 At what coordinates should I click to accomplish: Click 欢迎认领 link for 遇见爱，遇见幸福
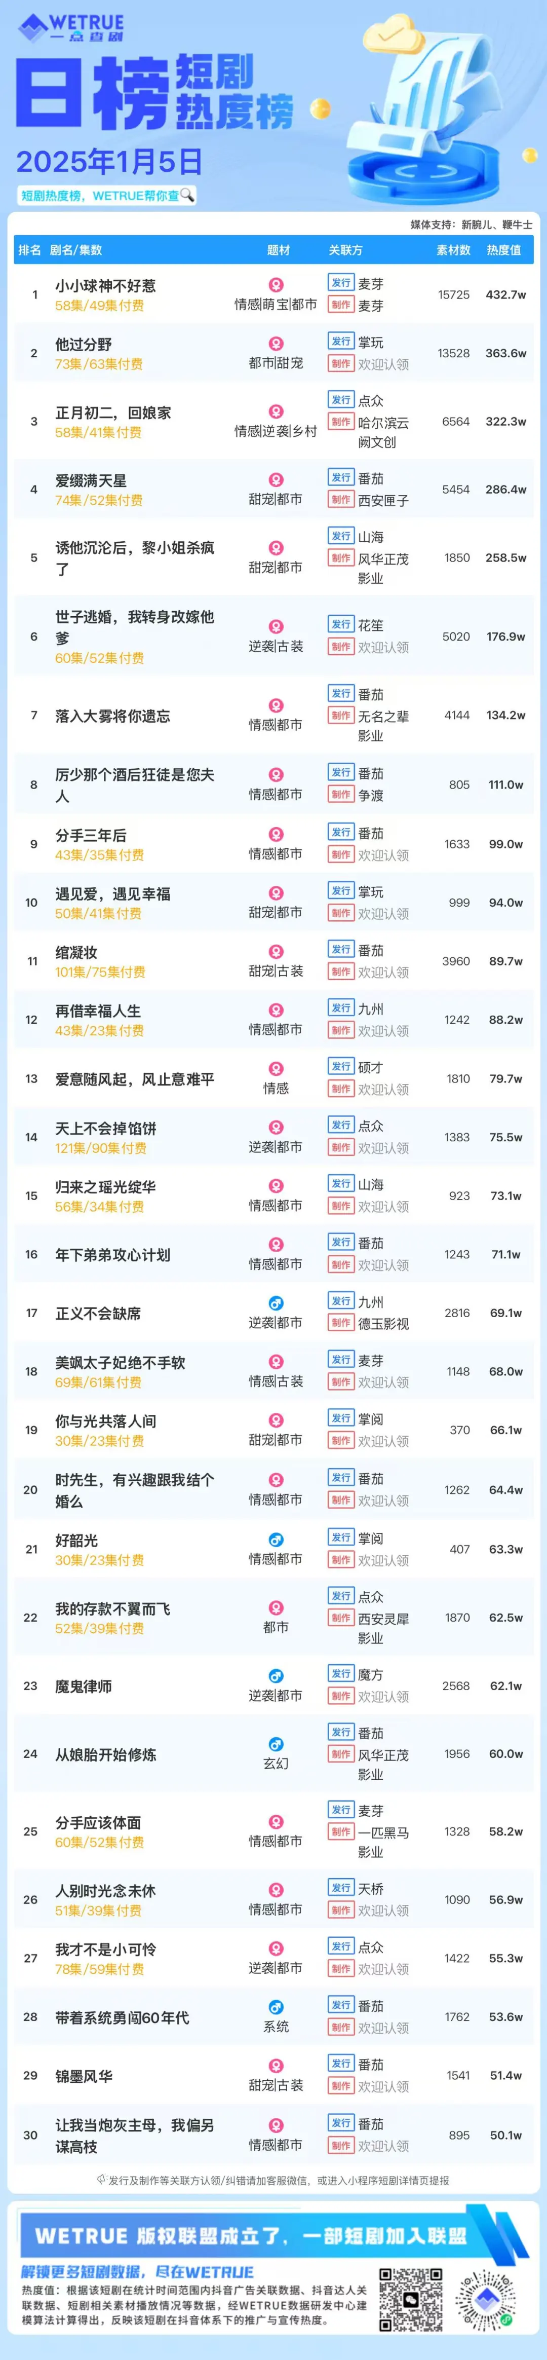383,913
